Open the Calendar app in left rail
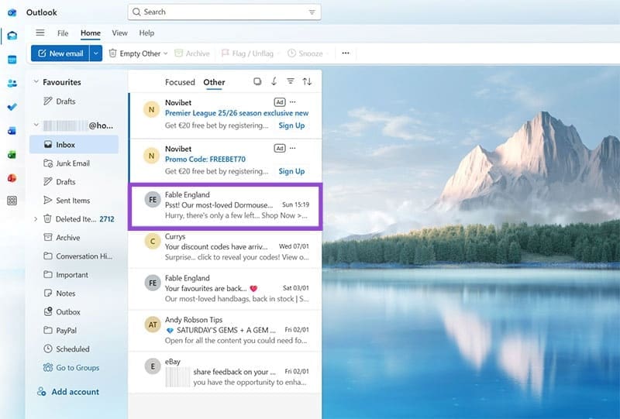This screenshot has height=419, width=620. click(x=12, y=60)
